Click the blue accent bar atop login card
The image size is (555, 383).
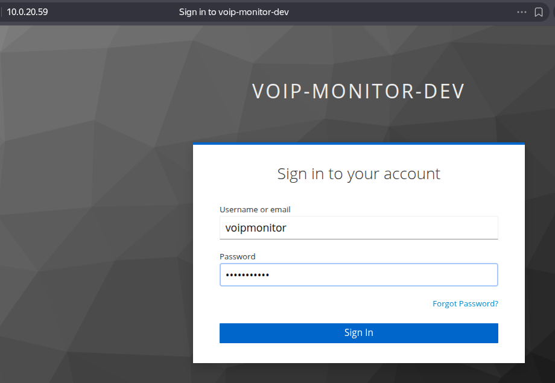[x=358, y=144]
